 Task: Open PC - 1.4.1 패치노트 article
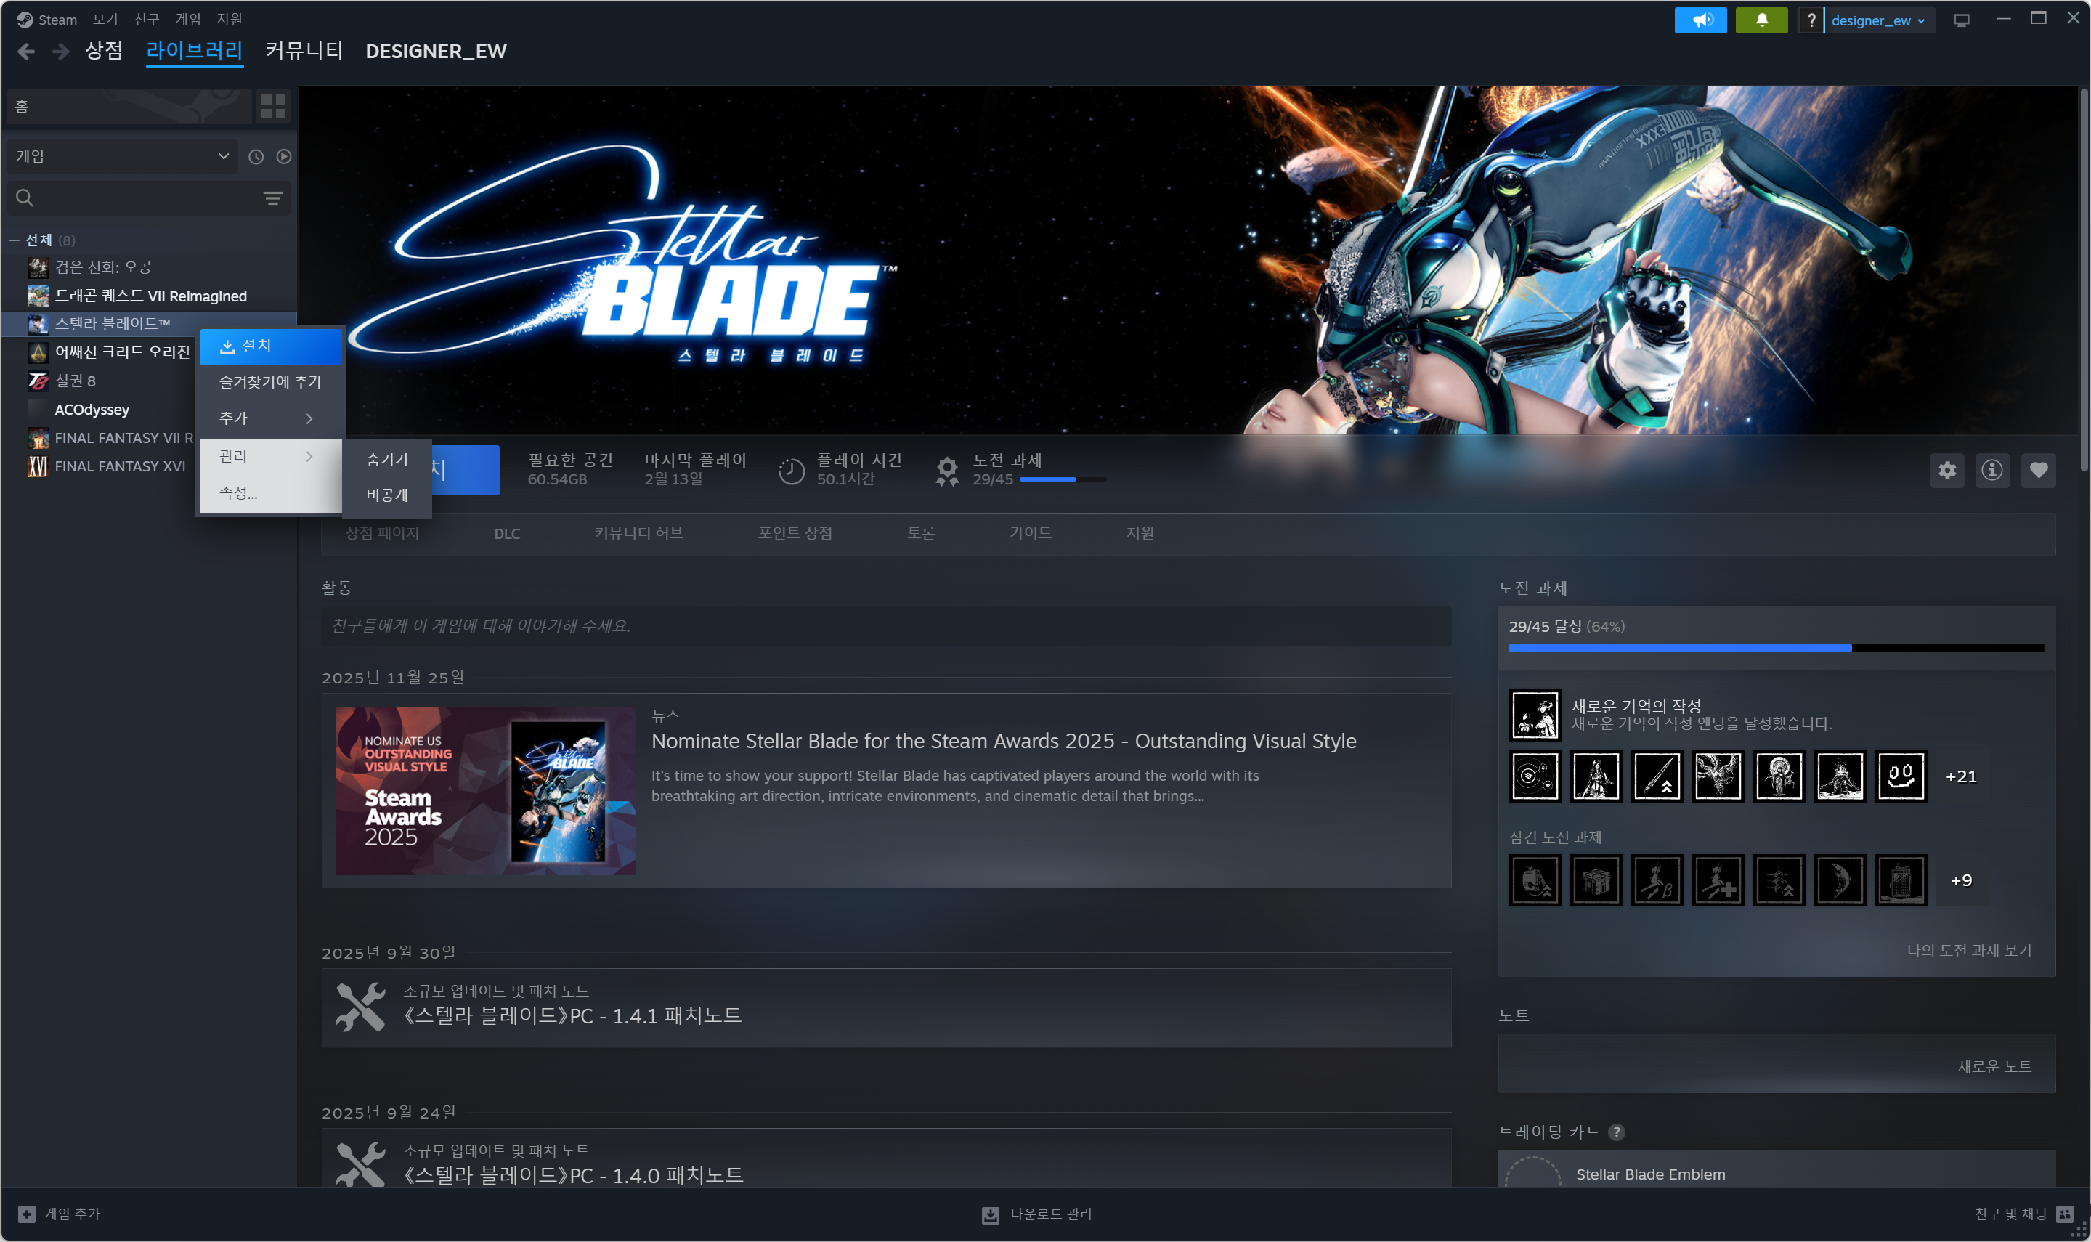572,1016
